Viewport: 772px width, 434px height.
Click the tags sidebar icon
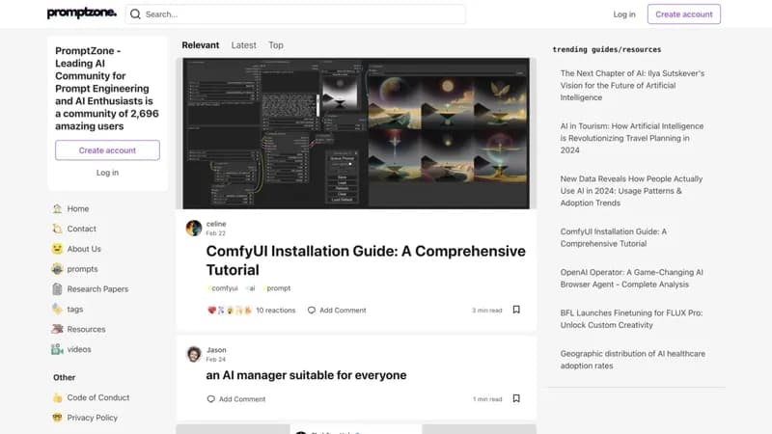(x=57, y=309)
